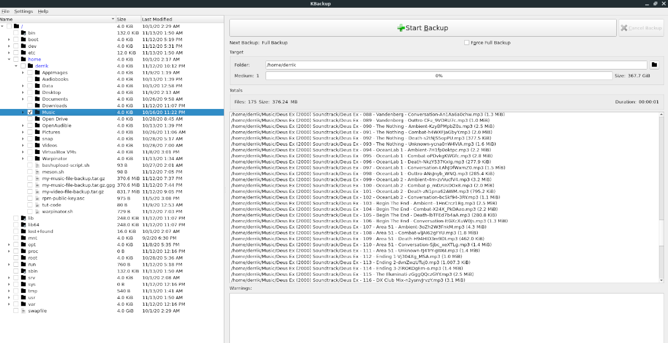The height and width of the screenshot is (343, 668).
Task: Click the Medium progress bar
Action: [x=439, y=76]
